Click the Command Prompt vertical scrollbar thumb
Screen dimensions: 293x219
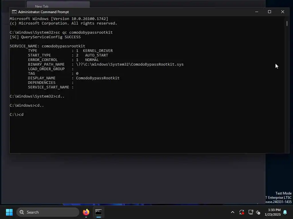click(287, 23)
